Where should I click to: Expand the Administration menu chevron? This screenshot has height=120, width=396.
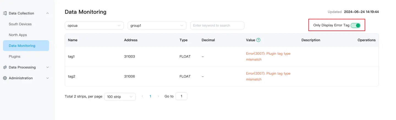tap(48, 78)
